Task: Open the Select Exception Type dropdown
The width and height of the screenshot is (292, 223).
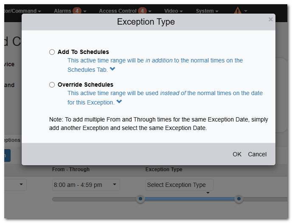Action: [180, 185]
